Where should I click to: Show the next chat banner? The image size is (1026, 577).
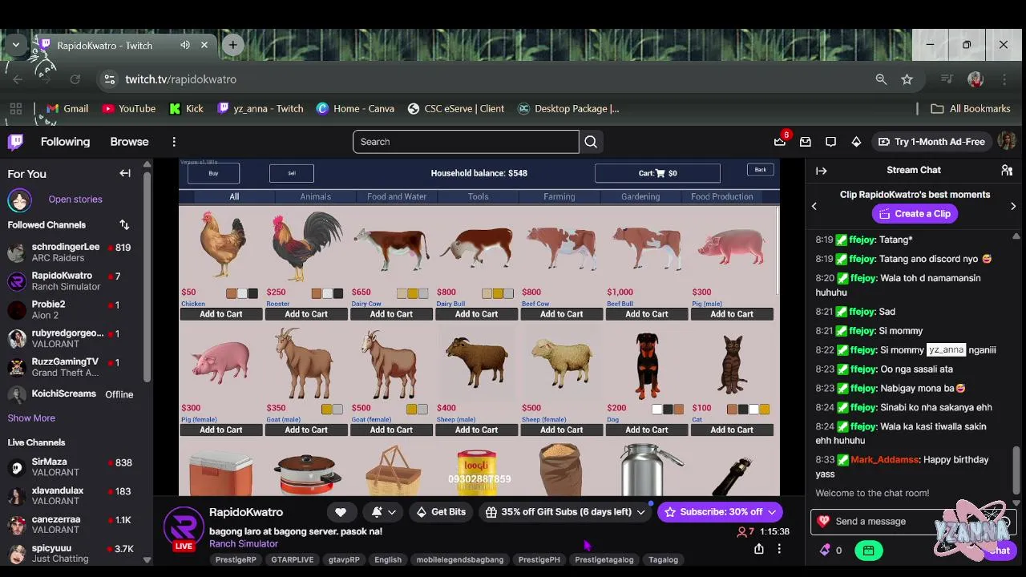click(1013, 206)
